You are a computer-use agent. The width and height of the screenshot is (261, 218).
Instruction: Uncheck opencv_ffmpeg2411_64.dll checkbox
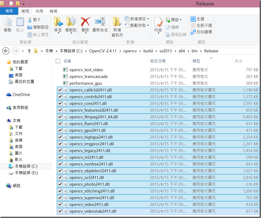click(60, 117)
